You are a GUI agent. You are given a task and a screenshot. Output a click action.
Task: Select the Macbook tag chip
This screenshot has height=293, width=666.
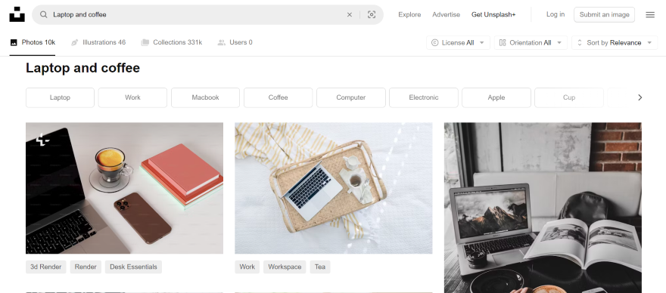click(x=206, y=97)
